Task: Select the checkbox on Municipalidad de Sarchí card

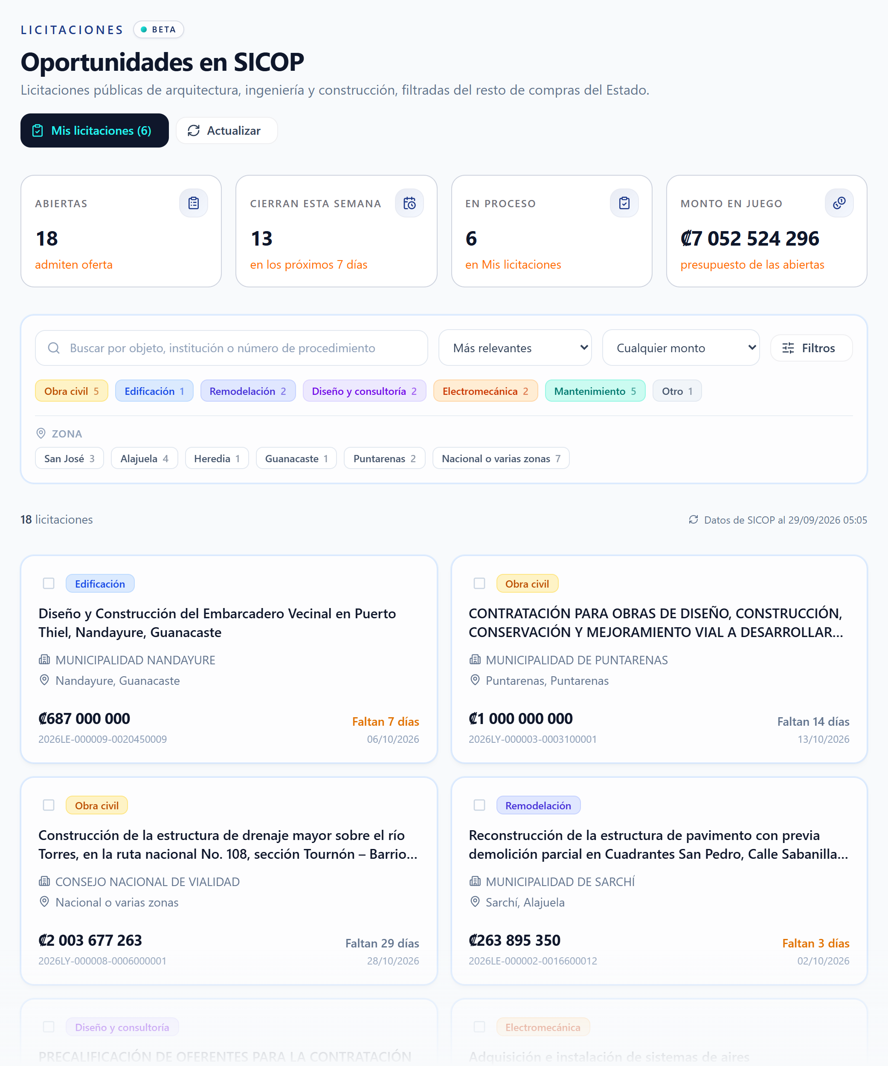Action: (x=479, y=805)
